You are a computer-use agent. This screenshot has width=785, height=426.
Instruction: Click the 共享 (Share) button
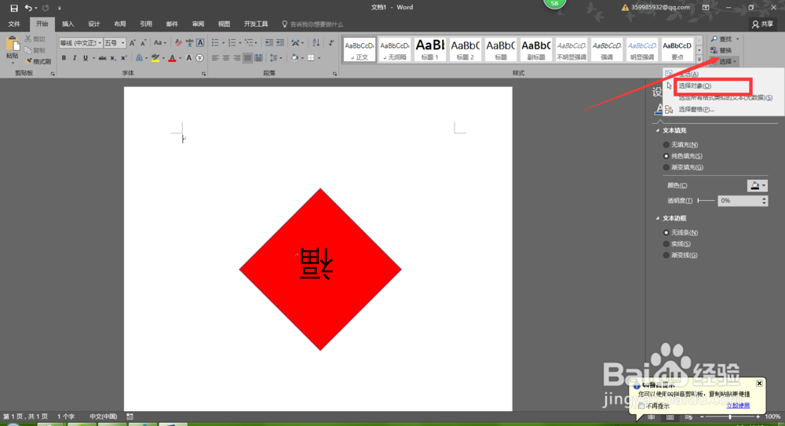click(x=762, y=24)
